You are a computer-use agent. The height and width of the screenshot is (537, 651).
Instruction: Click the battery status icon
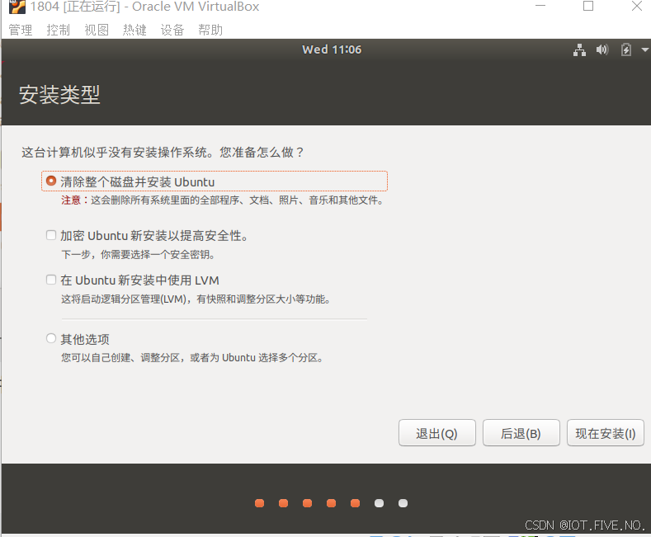coord(626,49)
